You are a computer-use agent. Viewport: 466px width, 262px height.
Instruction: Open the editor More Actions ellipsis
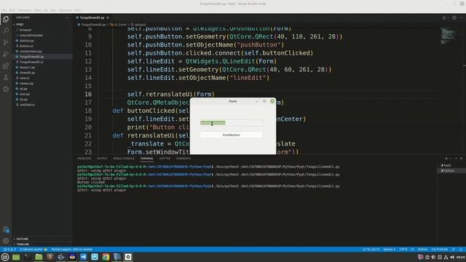[x=461, y=17]
